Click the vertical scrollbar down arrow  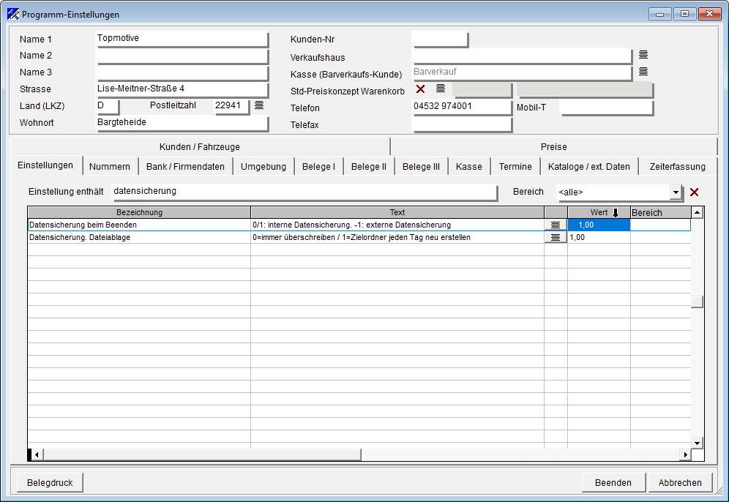(697, 443)
